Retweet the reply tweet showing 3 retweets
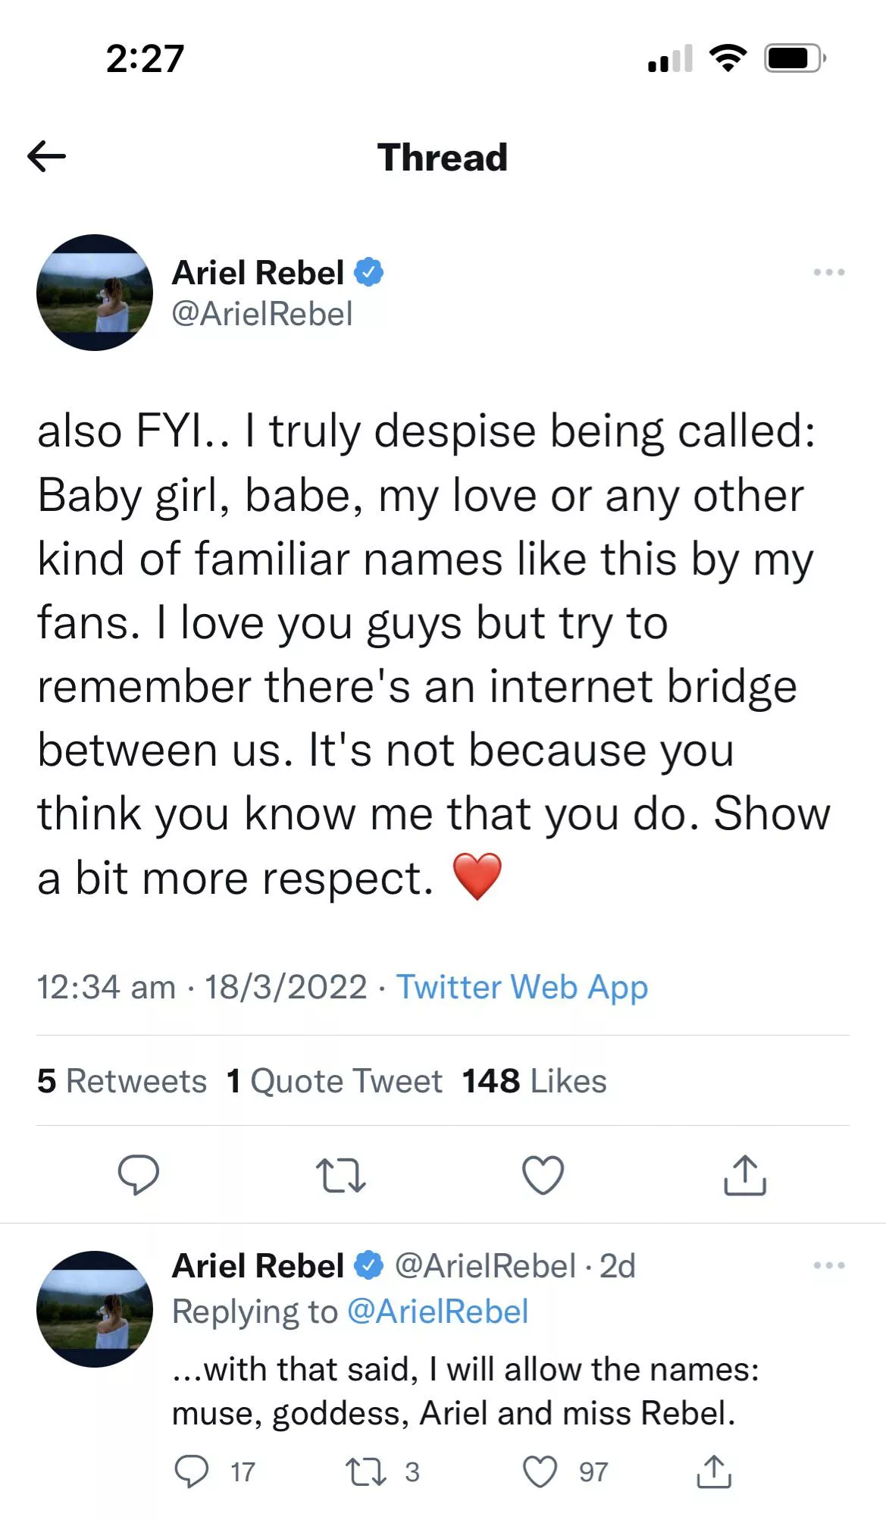Viewport: 886px width, 1520px height. click(367, 1469)
